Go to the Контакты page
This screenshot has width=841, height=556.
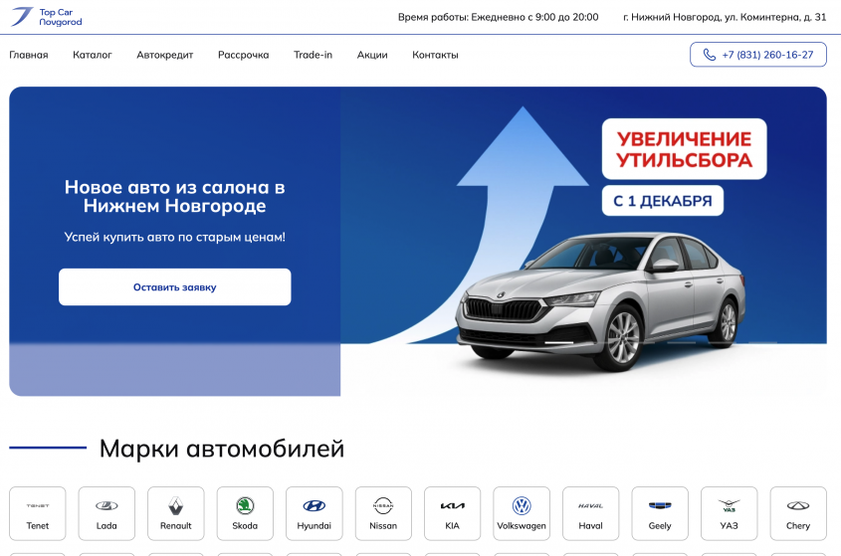click(435, 55)
